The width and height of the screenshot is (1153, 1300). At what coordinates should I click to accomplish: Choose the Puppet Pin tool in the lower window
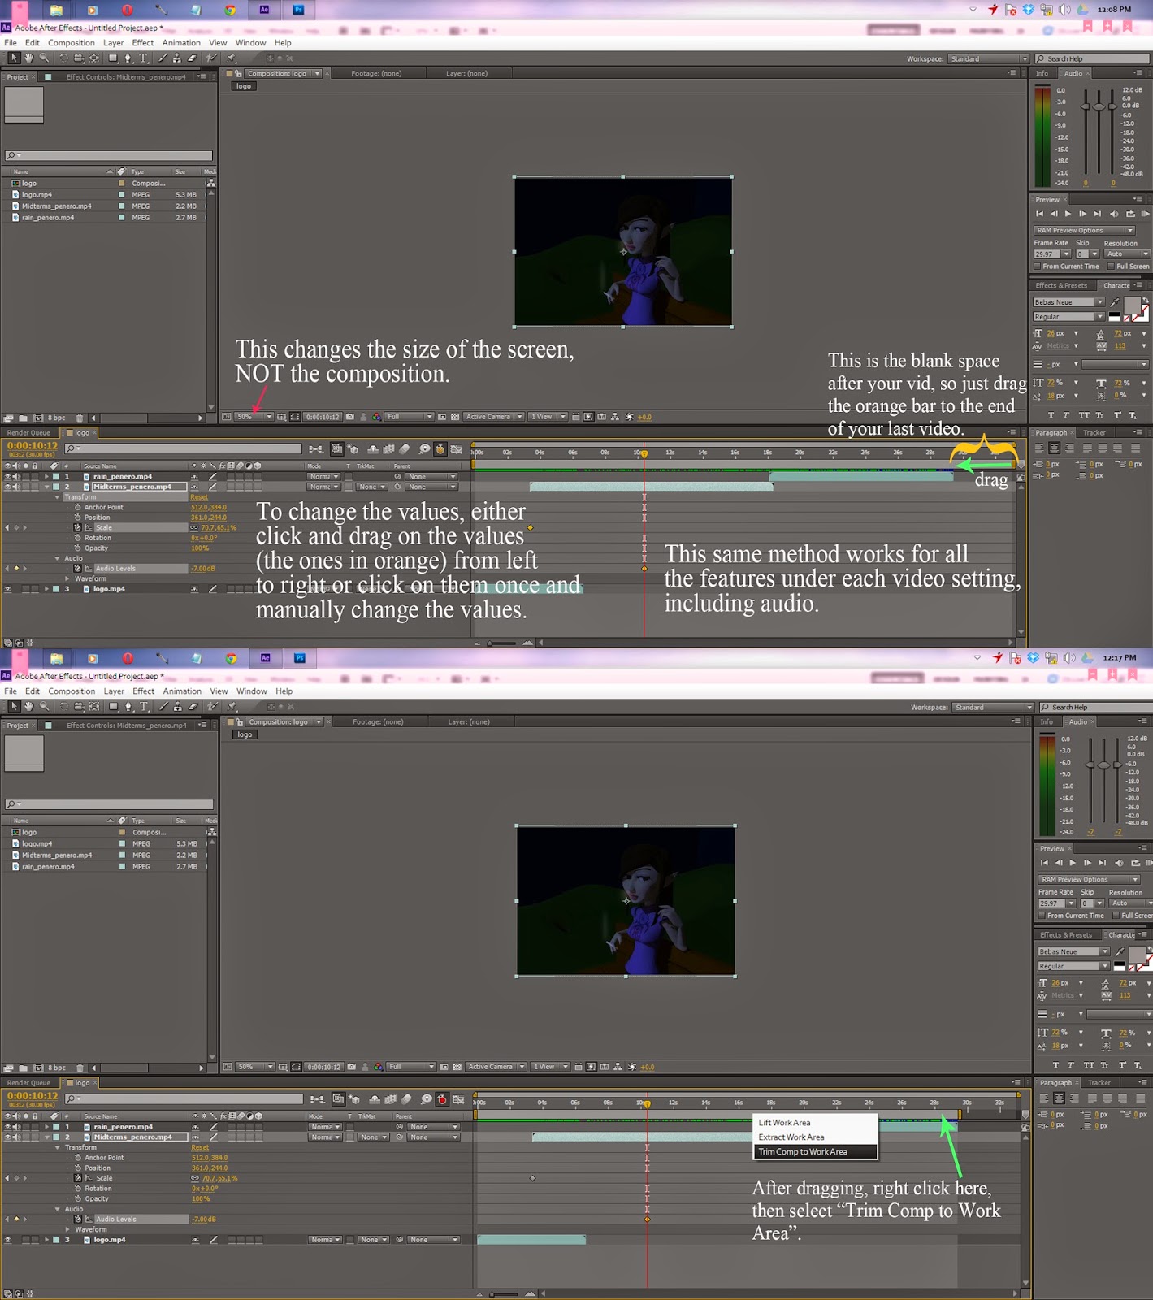(x=233, y=707)
